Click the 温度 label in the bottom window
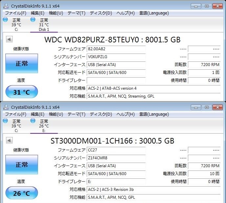Viewport: 226px width, 203px height. click(x=21, y=181)
